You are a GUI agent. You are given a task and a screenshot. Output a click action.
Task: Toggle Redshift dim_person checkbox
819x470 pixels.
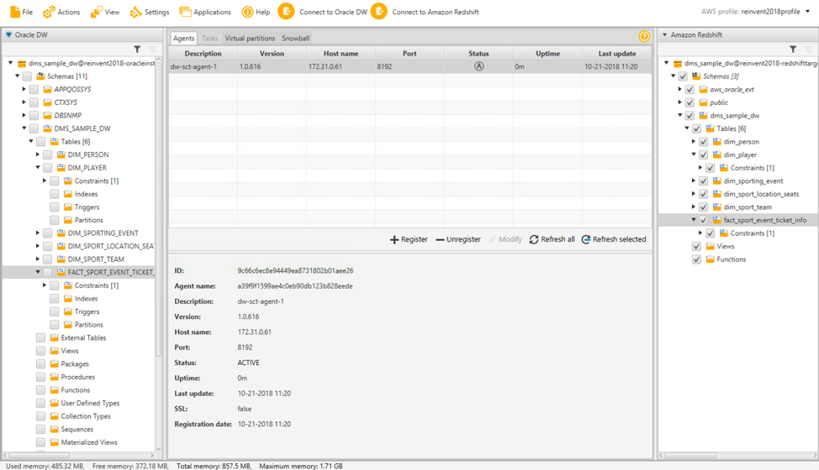[703, 141]
